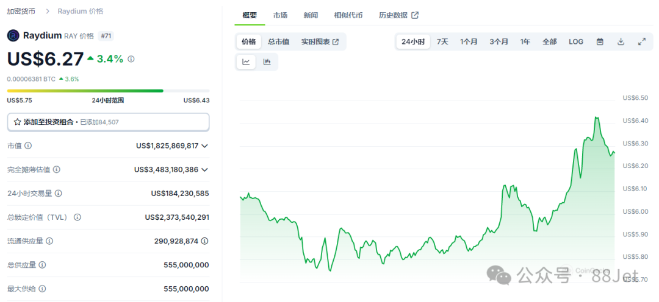
Task: Click info icon next to 市值
Action: click(x=28, y=146)
